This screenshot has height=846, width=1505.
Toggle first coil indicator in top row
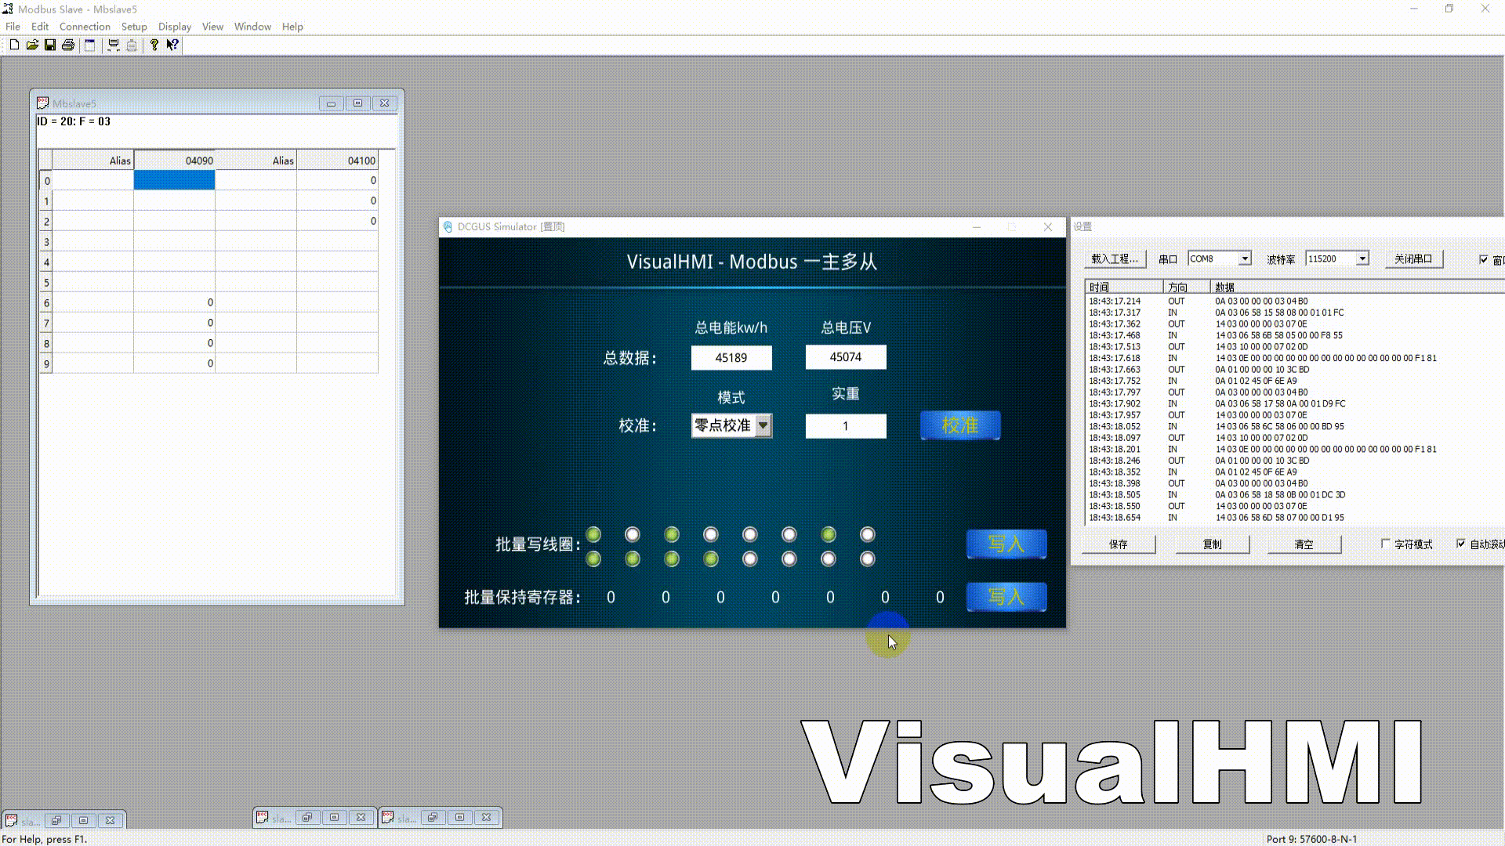pos(593,535)
